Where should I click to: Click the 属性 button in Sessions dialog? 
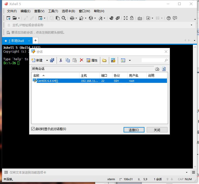92,60
